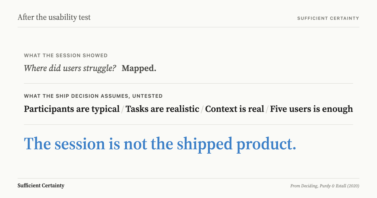377x198 pixels.
Task: Click the italic "Where did users struggle?" question
Action: pyautogui.click(x=70, y=68)
